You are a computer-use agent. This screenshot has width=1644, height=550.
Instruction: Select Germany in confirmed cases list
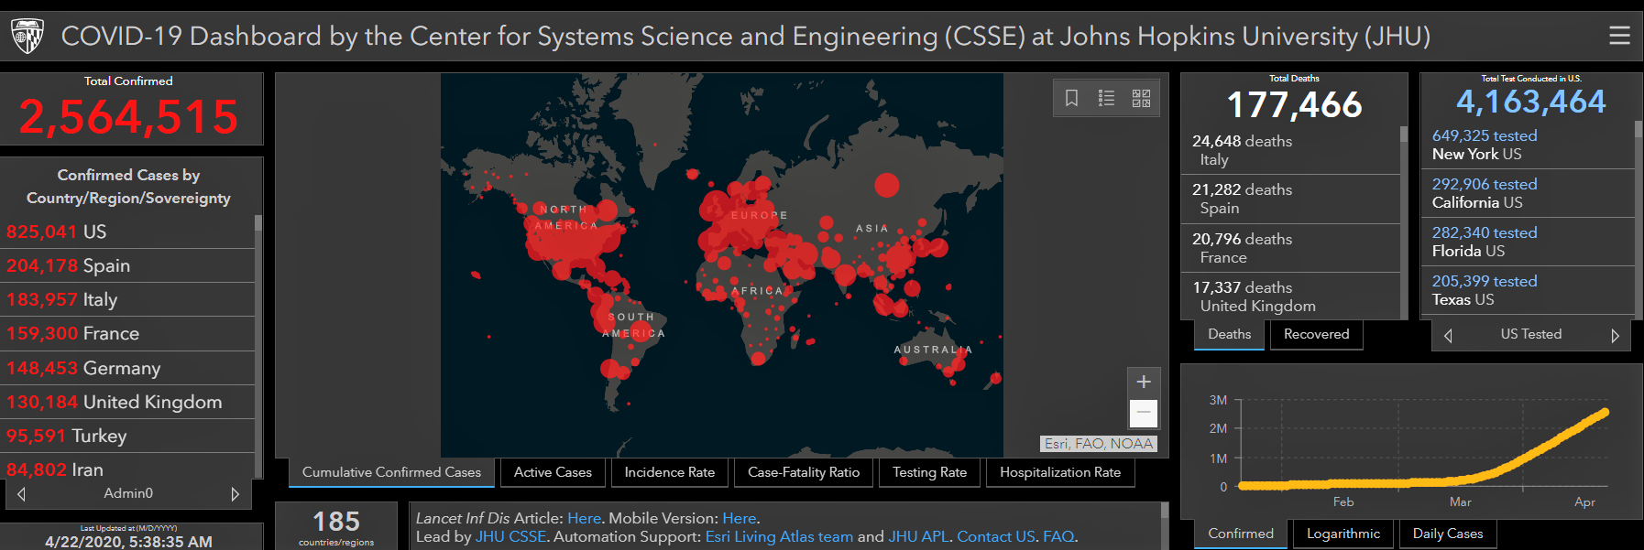click(x=127, y=368)
